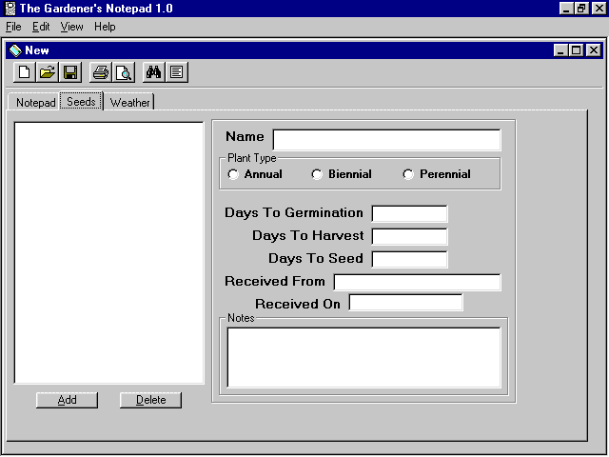Open the Edit menu
This screenshot has height=457, width=609.
(x=41, y=27)
